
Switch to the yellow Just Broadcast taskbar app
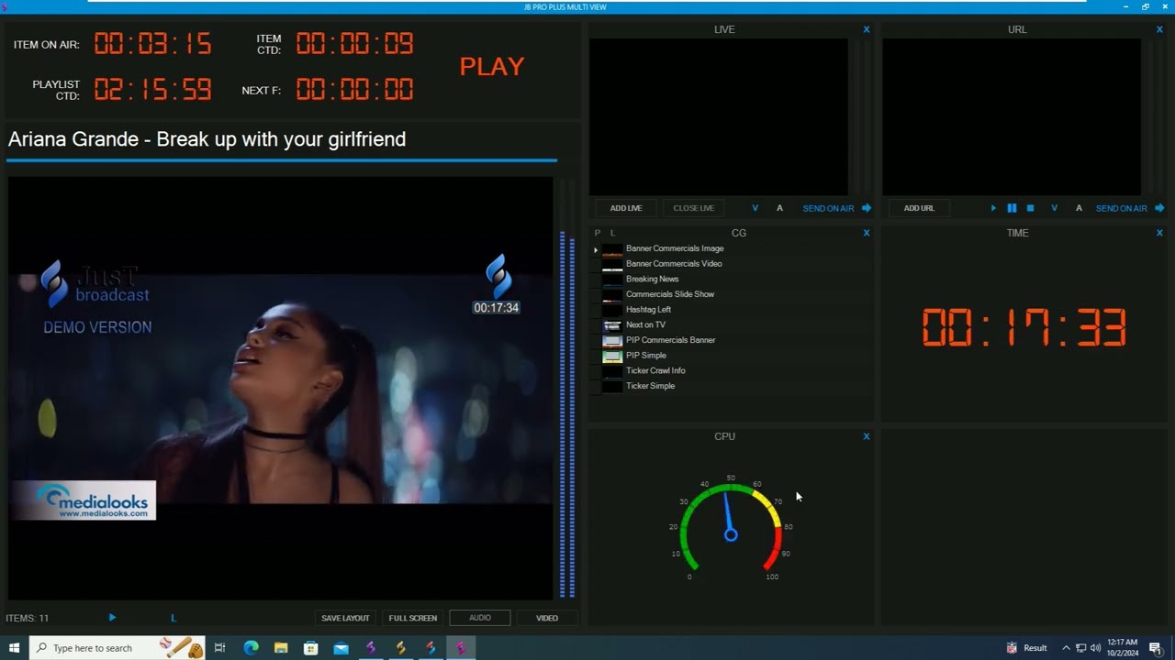(x=400, y=648)
